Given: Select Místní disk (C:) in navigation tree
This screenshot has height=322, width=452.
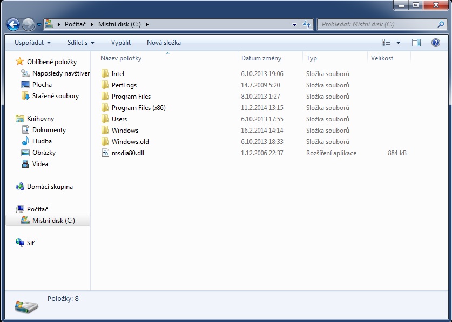Looking at the screenshot, I should tap(48, 221).
